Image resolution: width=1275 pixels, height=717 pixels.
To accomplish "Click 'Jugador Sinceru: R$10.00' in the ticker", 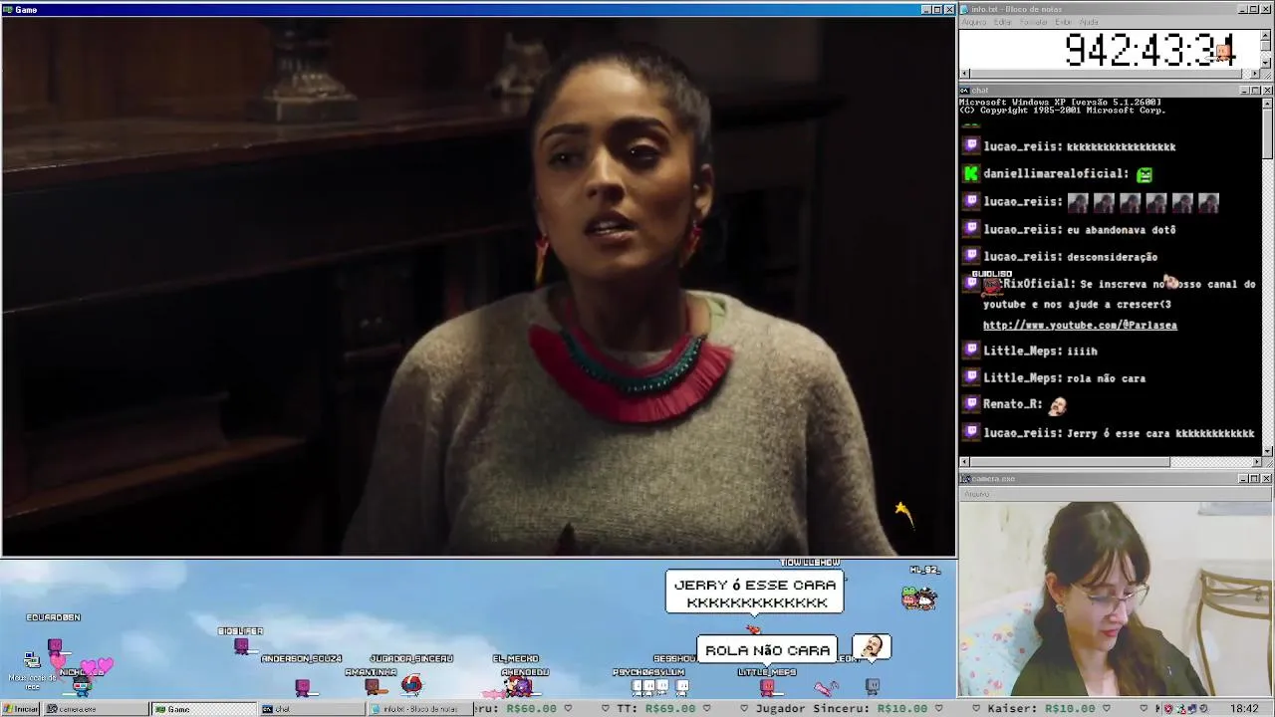I will point(841,709).
